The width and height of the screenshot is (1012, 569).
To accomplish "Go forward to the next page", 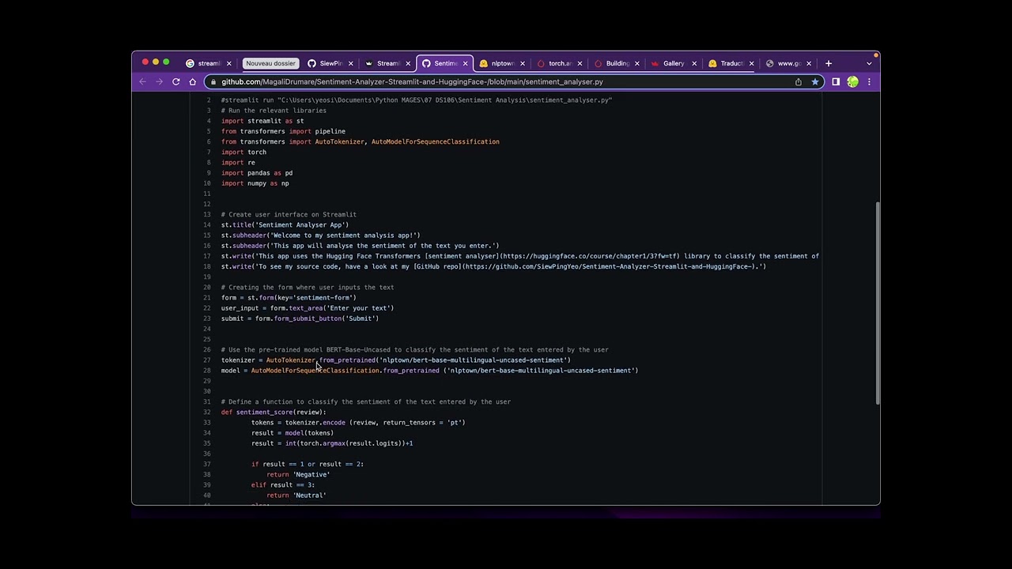I will coord(160,81).
